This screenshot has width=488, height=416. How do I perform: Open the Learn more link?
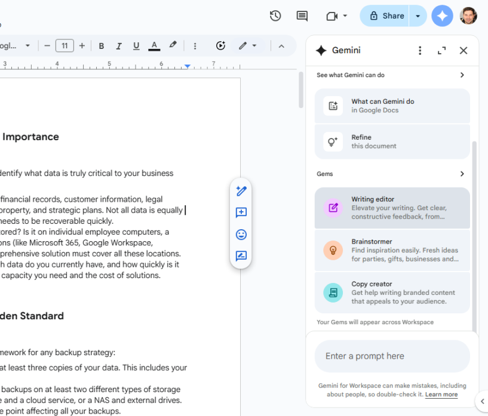tap(441, 395)
